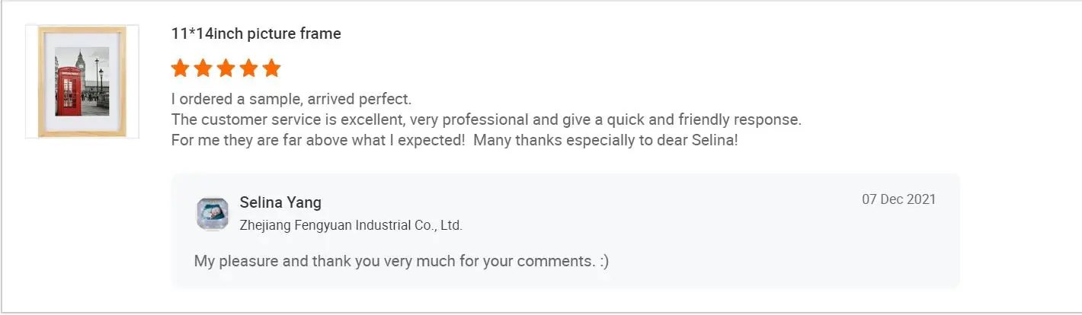Image resolution: width=1082 pixels, height=315 pixels.
Task: Select the fourth orange rating star
Action: pyautogui.click(x=249, y=68)
